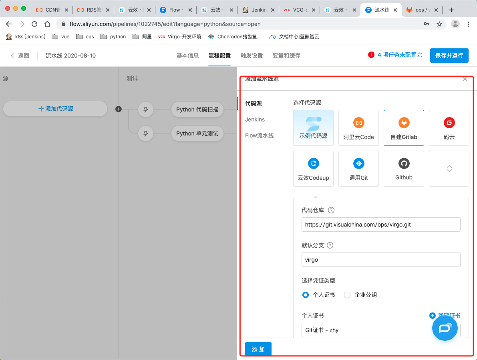
Task: Open the 变量和缓存 tab
Action: pos(287,56)
